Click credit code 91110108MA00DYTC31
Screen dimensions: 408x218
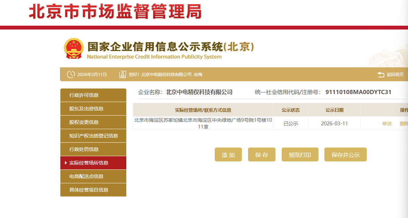click(x=358, y=92)
